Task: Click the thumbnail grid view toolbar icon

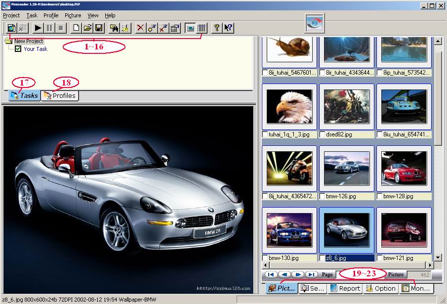Action: click(x=202, y=28)
